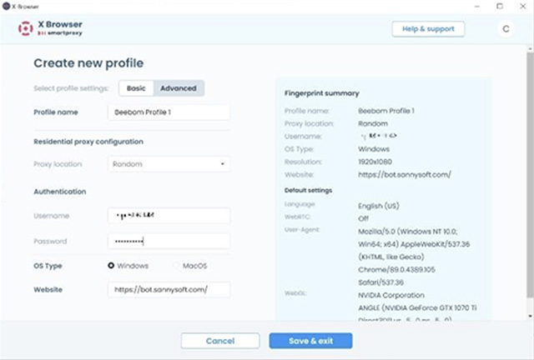The image size is (534, 360).
Task: Click the 1920x1080 resolution value
Action: coord(375,162)
